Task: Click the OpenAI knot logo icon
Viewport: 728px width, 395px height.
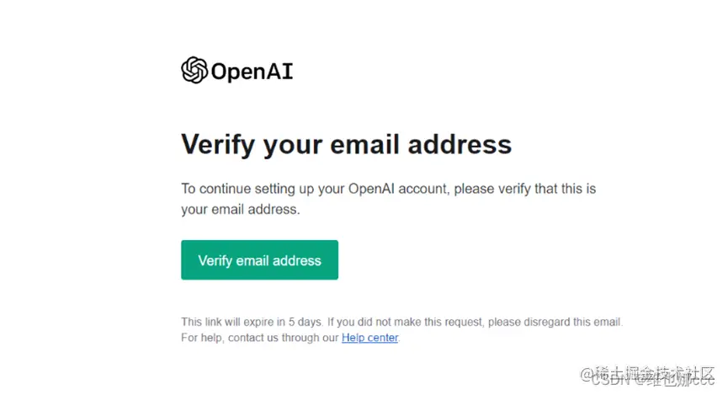Action: pyautogui.click(x=194, y=70)
